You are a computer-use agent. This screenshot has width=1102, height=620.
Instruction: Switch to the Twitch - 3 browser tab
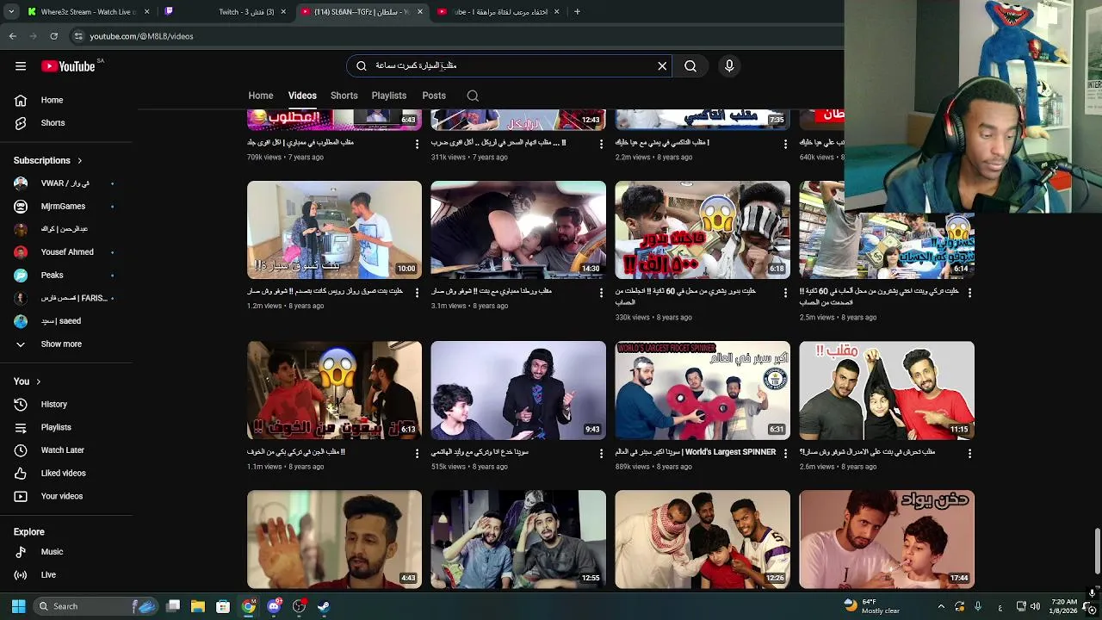(x=224, y=12)
